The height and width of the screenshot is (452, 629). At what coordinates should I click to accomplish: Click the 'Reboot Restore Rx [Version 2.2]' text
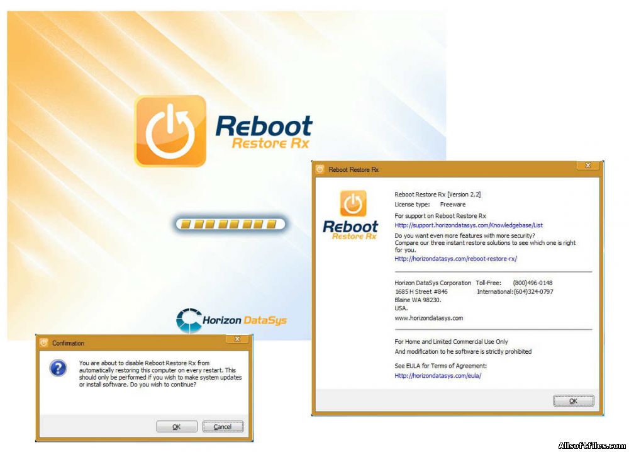point(438,195)
